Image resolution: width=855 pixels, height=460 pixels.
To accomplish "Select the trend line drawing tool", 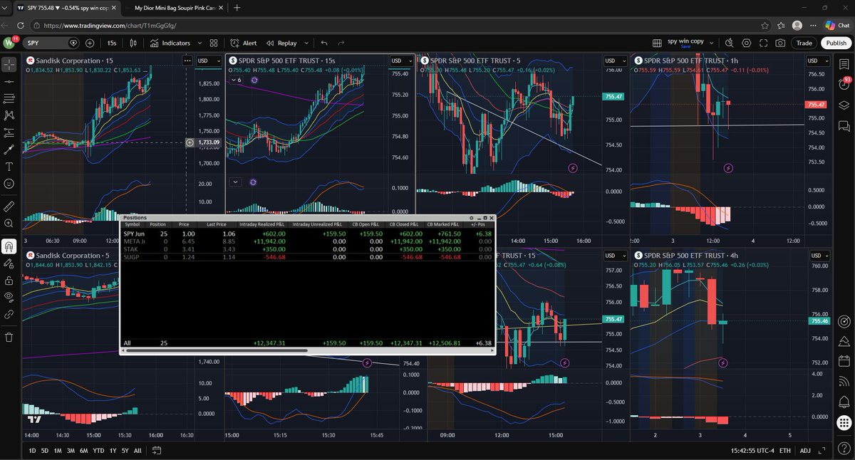I will 9,81.
